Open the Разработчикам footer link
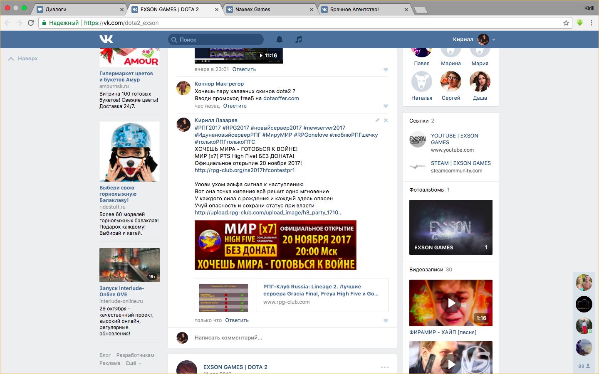This screenshot has width=599, height=374. [x=135, y=355]
